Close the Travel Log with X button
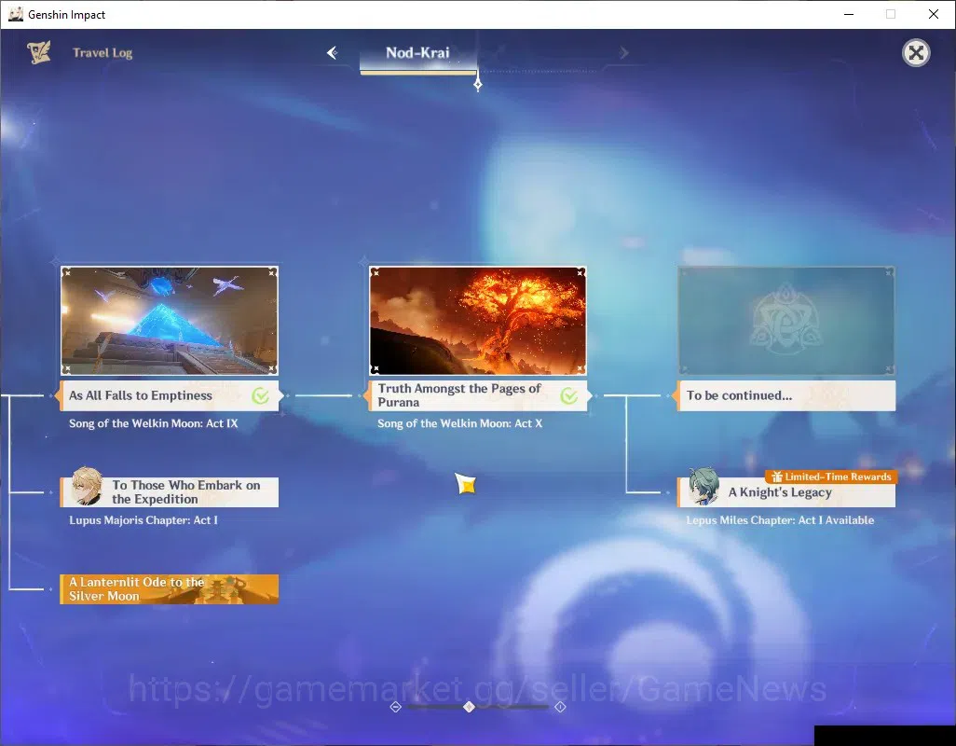The height and width of the screenshot is (746, 956). coord(916,53)
